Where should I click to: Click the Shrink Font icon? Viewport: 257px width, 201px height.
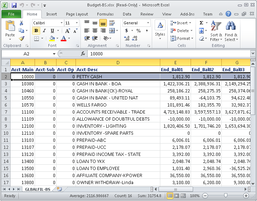[x=75, y=31]
